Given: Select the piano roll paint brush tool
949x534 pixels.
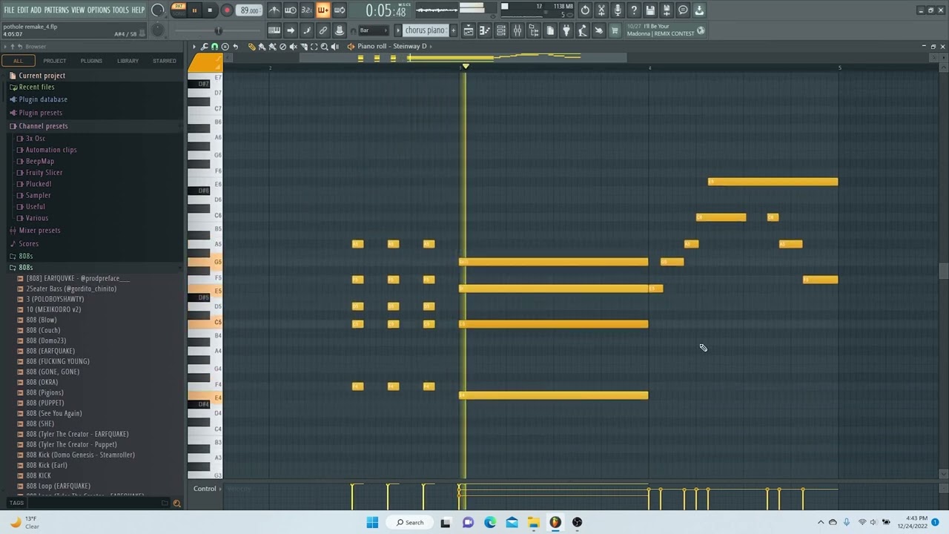Looking at the screenshot, I should (x=262, y=46).
